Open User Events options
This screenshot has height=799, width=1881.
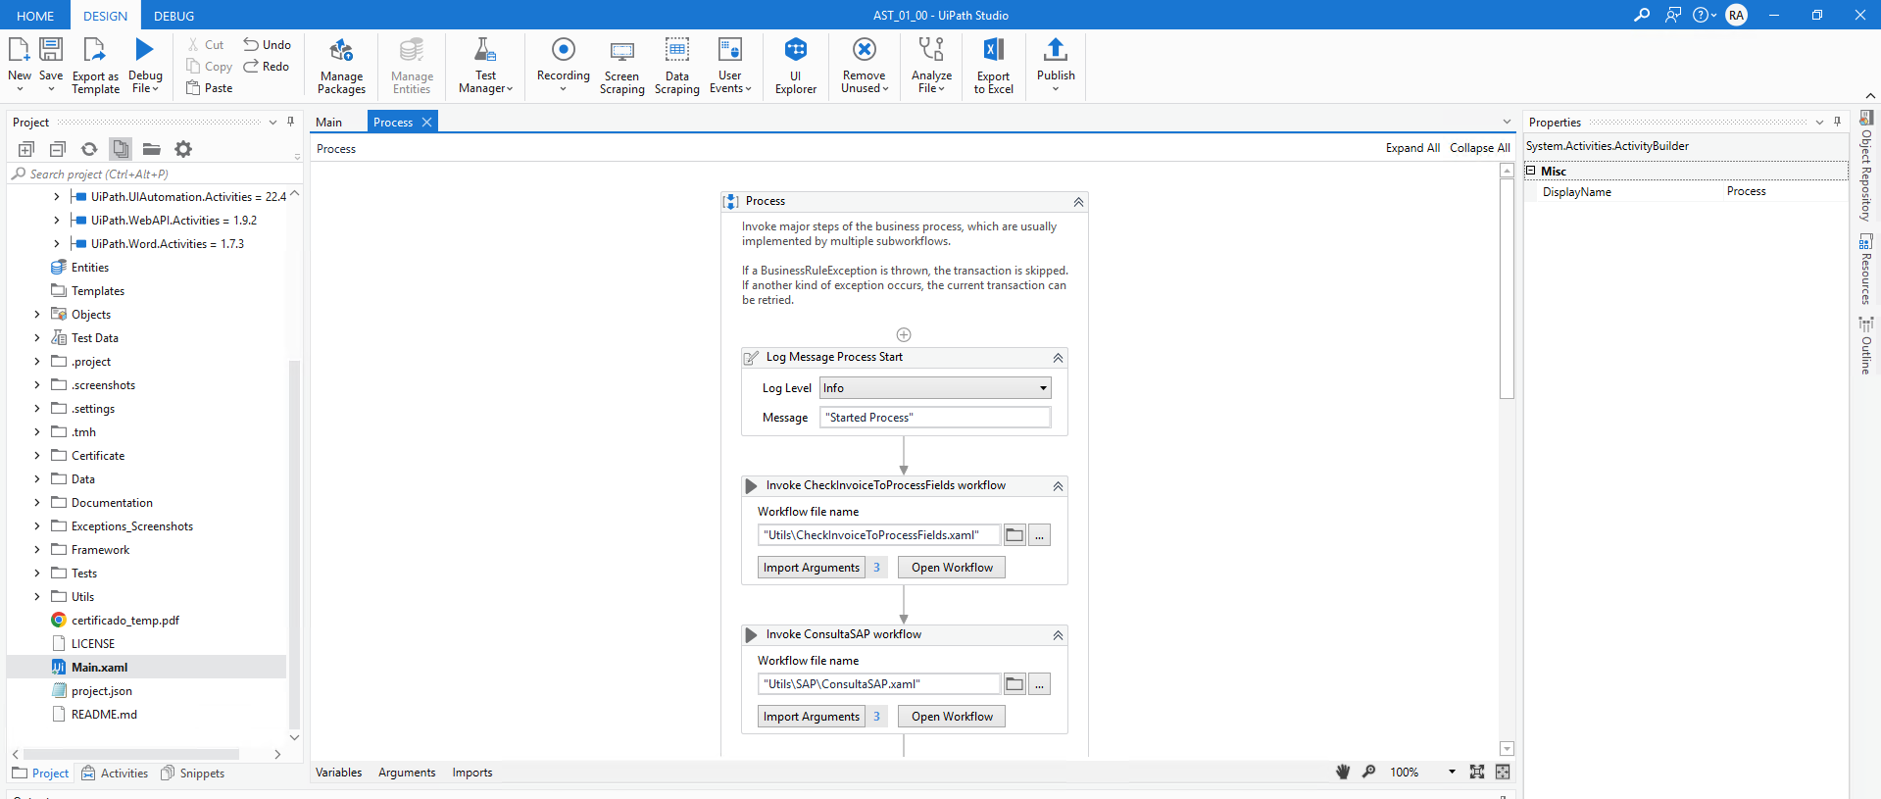[x=730, y=66]
